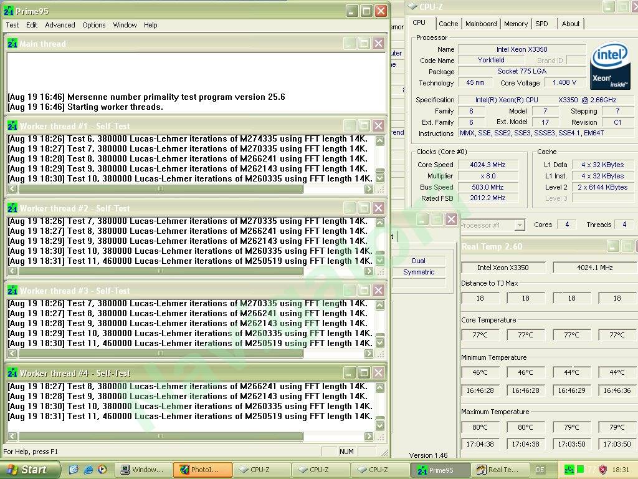
Task: Click the Worker thread #4 window icon
Action: 12,373
